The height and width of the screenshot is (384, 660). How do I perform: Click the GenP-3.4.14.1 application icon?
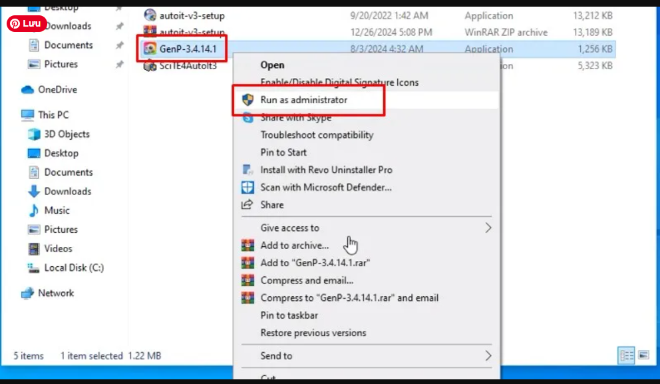pyautogui.click(x=150, y=49)
